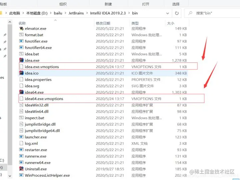This screenshot has height=180, width=240.
Task: Open the address bar history dropdown
Action: 168,13
